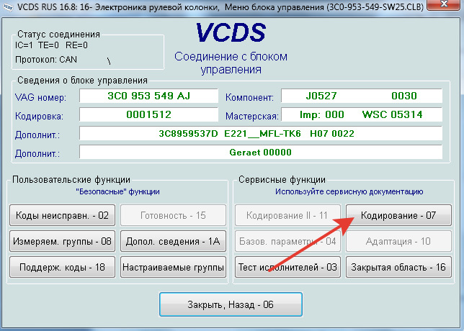Screen dimensions: 464x331
Task: Click the Кодировка field value 0001512
Action: (x=148, y=114)
